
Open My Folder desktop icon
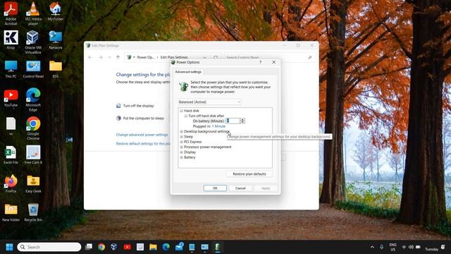(56, 11)
